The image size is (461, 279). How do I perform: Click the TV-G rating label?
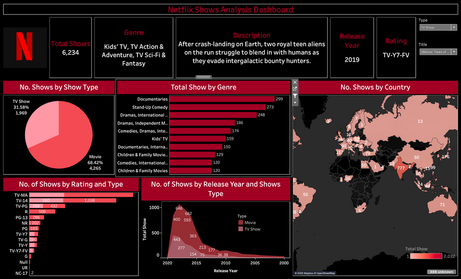(23, 239)
